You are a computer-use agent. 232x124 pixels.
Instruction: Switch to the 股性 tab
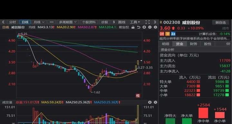[x=208, y=44]
